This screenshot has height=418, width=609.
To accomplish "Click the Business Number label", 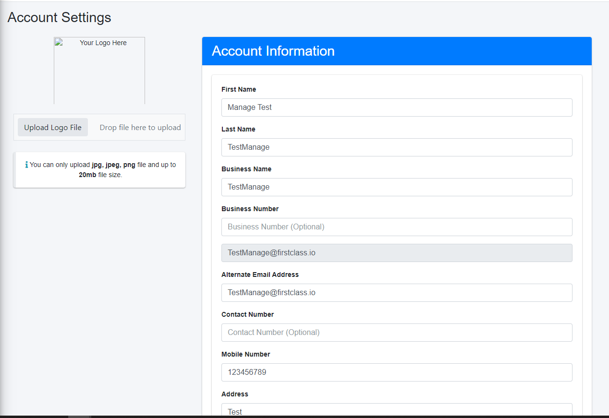I will 250,209.
